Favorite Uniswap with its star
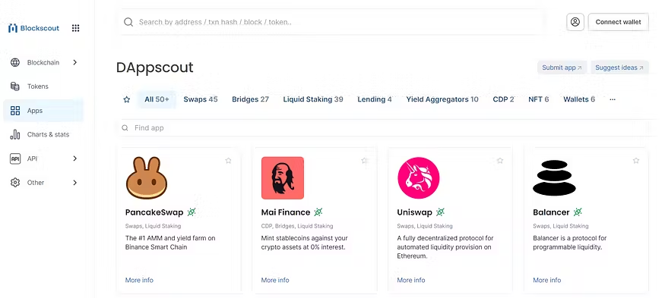Viewport: 665px width, 298px height. 500,161
